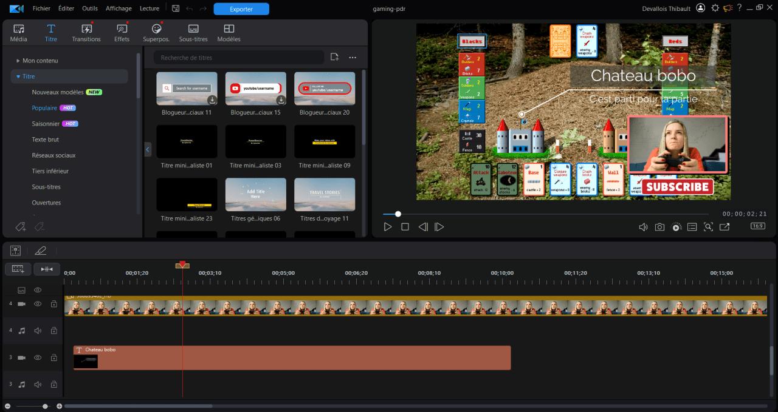
Task: Click the Exporter button
Action: point(241,9)
